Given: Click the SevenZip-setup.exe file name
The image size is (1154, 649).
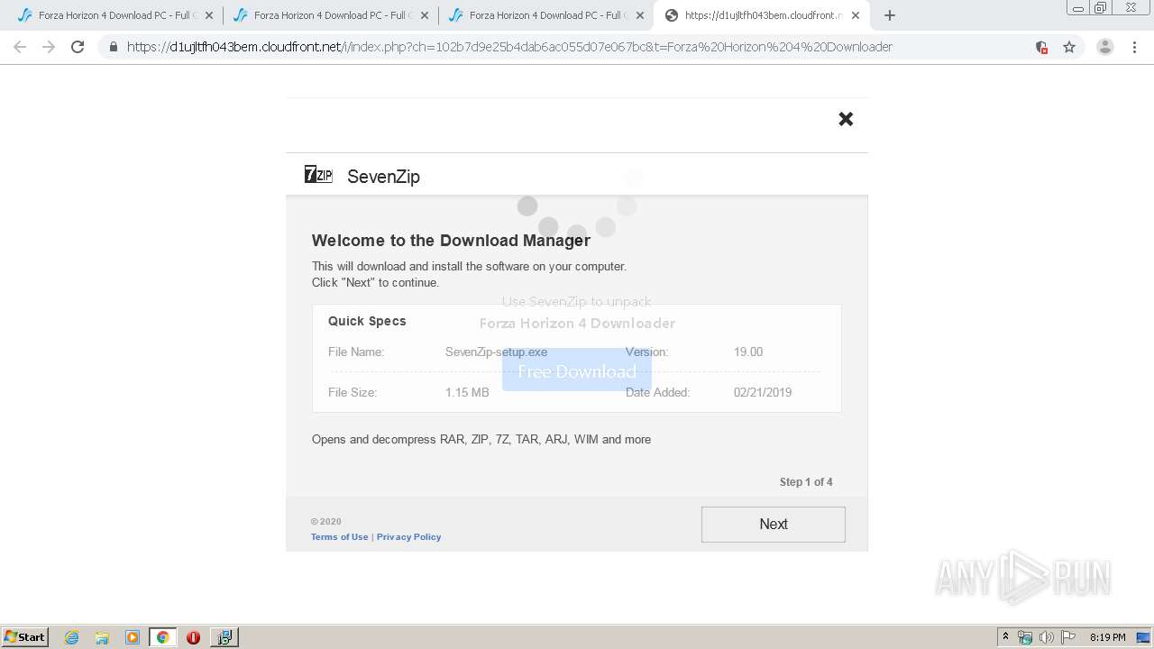Looking at the screenshot, I should pyautogui.click(x=496, y=352).
